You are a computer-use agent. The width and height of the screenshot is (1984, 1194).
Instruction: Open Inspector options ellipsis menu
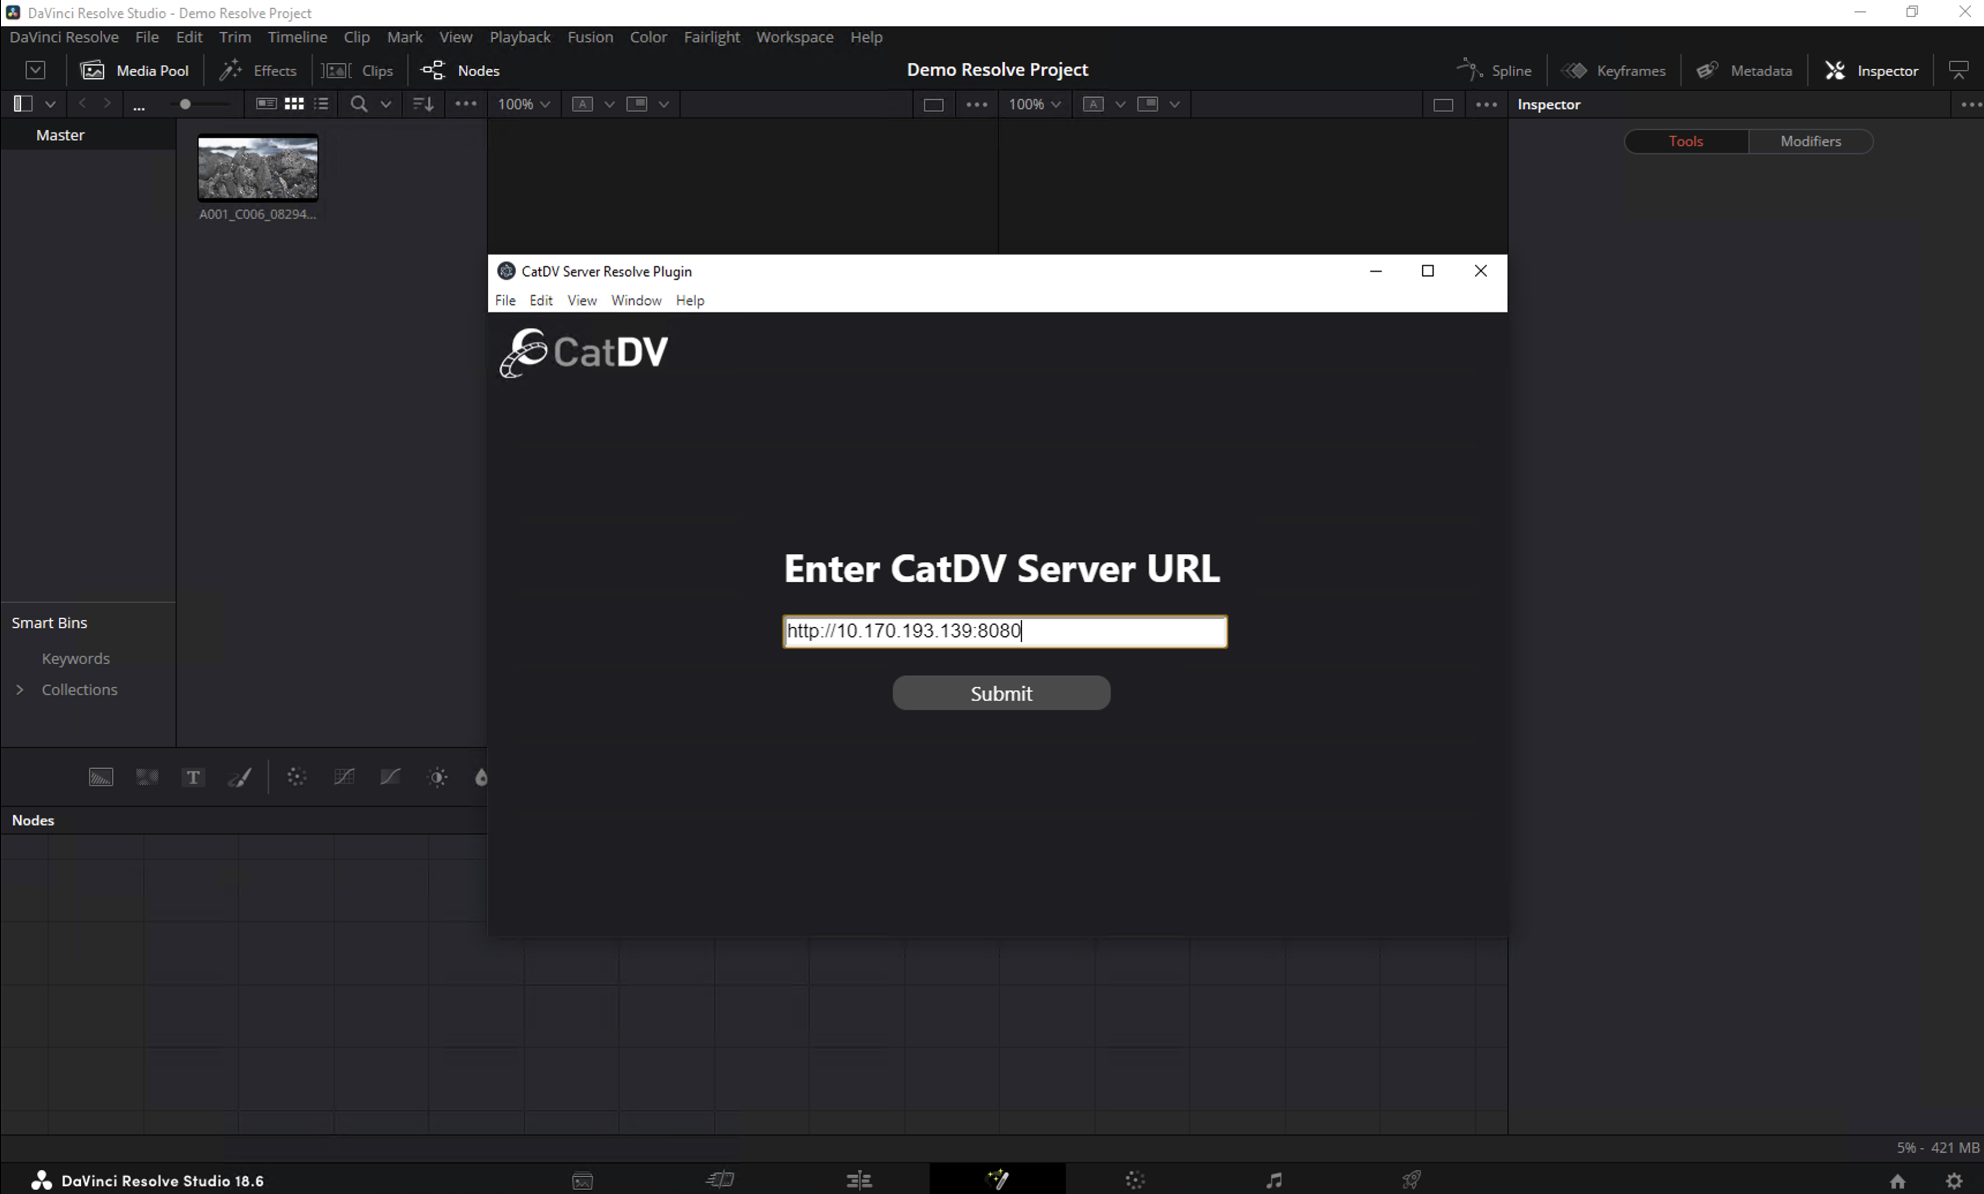tap(1971, 105)
